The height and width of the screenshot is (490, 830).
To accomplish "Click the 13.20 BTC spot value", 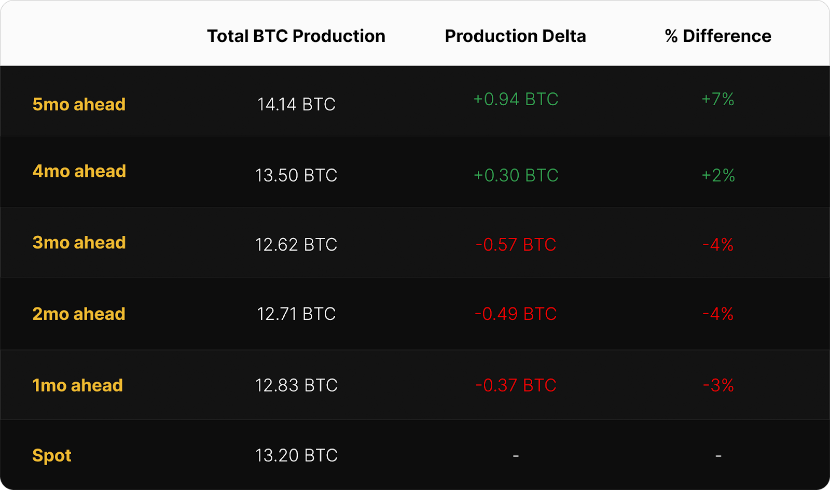I will click(x=296, y=455).
